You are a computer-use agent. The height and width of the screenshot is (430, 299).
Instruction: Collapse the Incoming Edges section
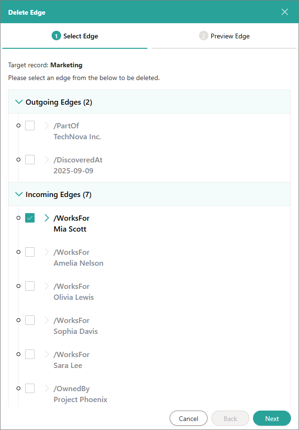click(x=19, y=194)
